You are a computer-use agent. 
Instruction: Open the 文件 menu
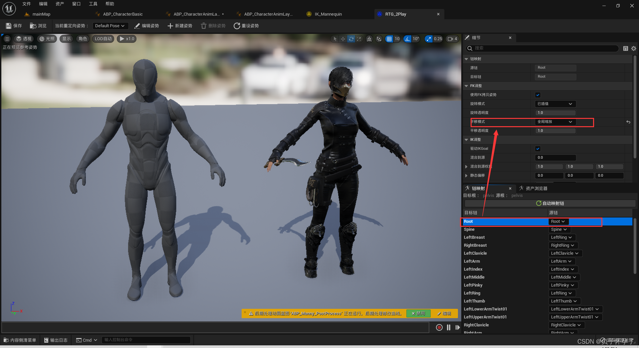(x=27, y=4)
